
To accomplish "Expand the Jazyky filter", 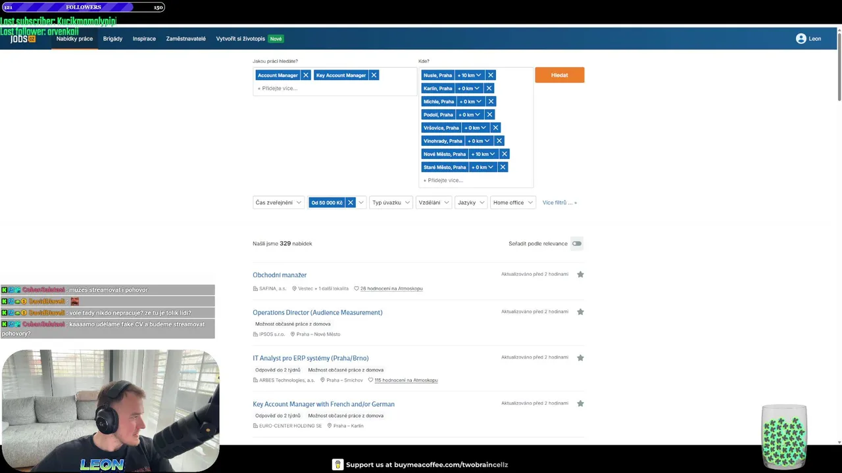I will point(470,203).
